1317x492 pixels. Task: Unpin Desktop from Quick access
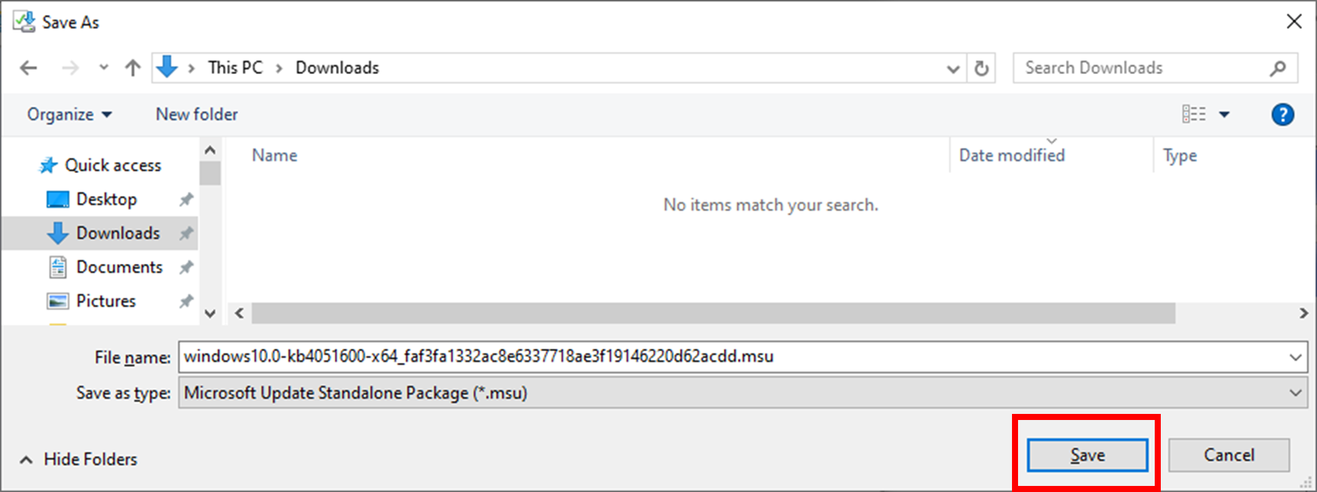(x=187, y=199)
